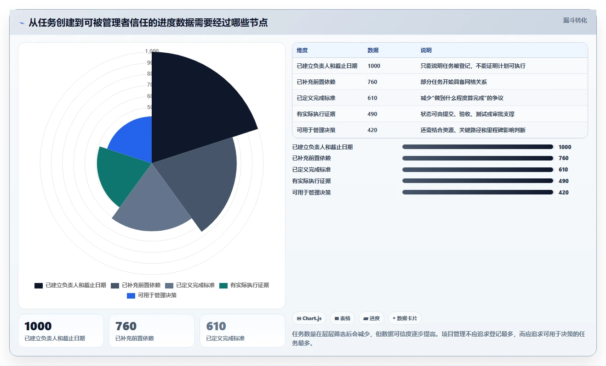This screenshot has height=366, width=606.
Task: Click description 还需结合资源、关键路径和里程碑影响判断
Action: click(x=473, y=130)
